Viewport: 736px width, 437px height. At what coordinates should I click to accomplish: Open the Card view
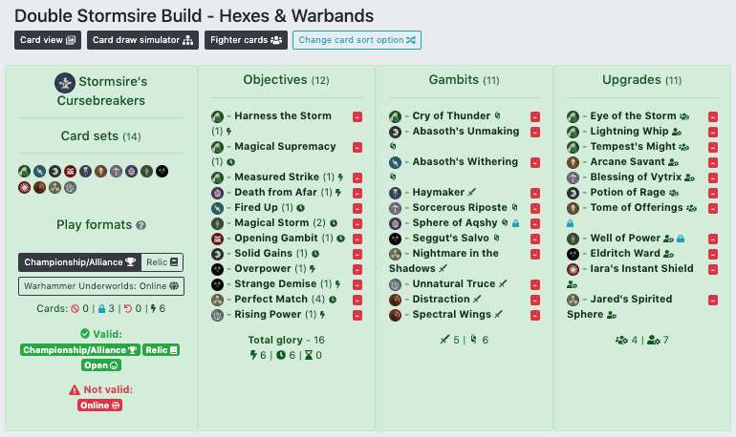[x=48, y=40]
